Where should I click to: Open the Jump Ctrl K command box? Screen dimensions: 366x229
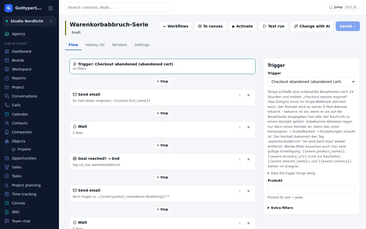[343, 7]
